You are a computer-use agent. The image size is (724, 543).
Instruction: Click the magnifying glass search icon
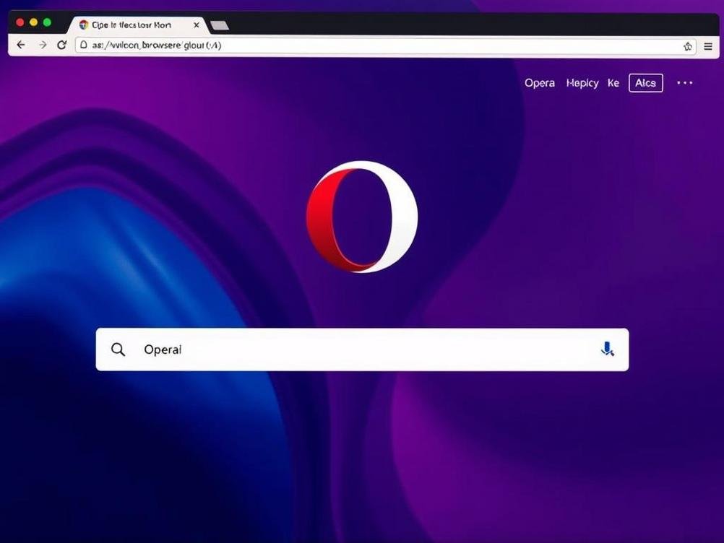(118, 349)
